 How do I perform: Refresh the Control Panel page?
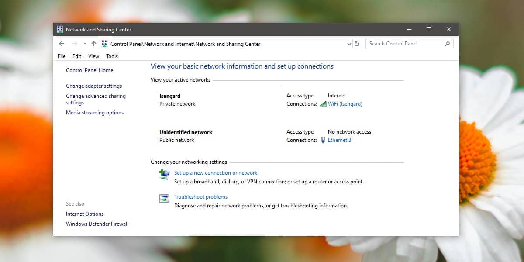357,44
